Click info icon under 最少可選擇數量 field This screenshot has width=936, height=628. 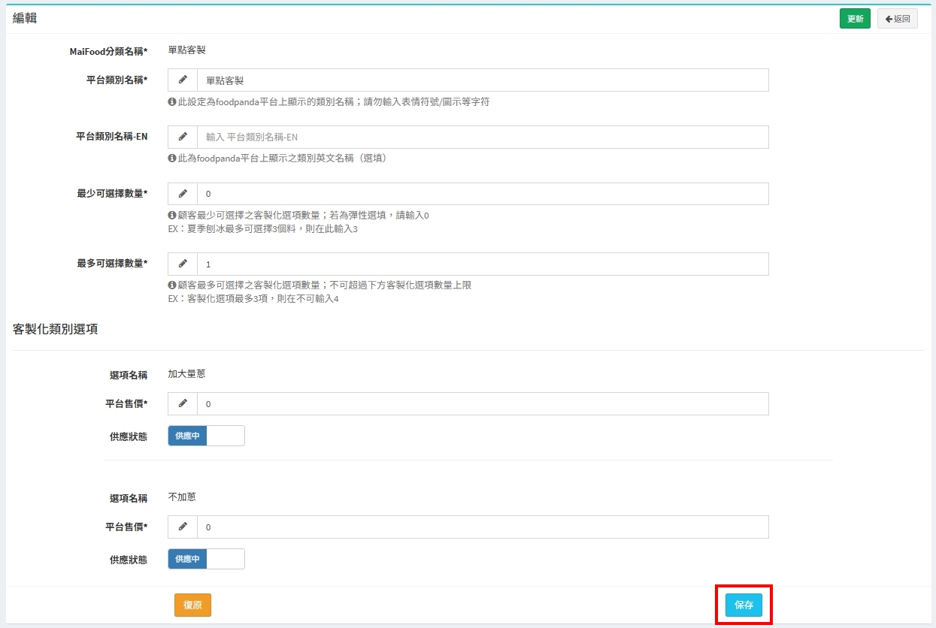click(172, 216)
